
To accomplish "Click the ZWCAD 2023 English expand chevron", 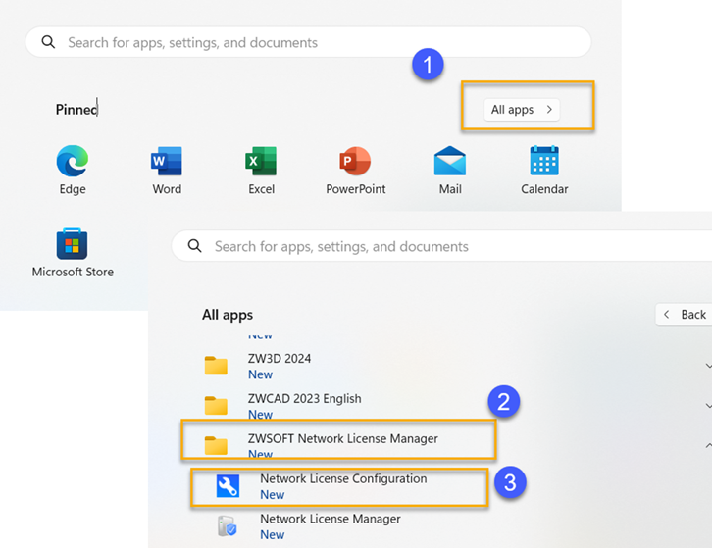I will 708,406.
